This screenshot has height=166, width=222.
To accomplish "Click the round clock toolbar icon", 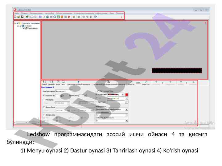I will click(x=55, y=17).
